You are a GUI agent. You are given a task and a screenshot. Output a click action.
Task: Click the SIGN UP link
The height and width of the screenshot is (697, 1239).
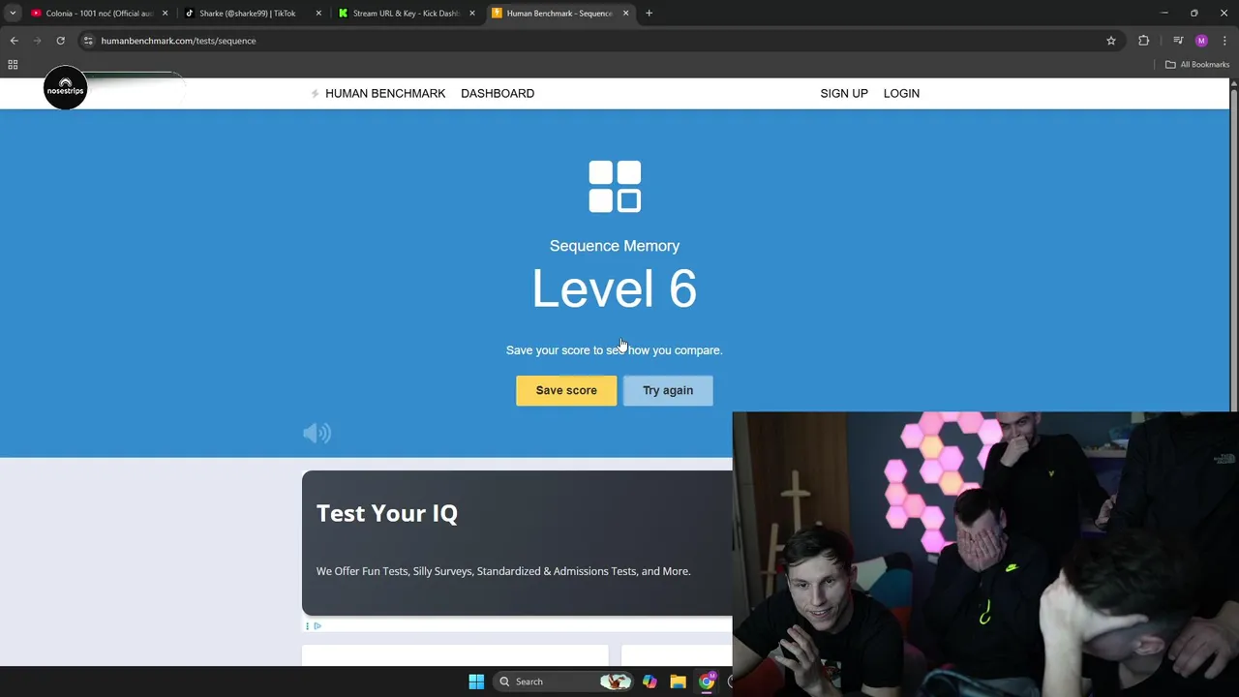(x=844, y=93)
